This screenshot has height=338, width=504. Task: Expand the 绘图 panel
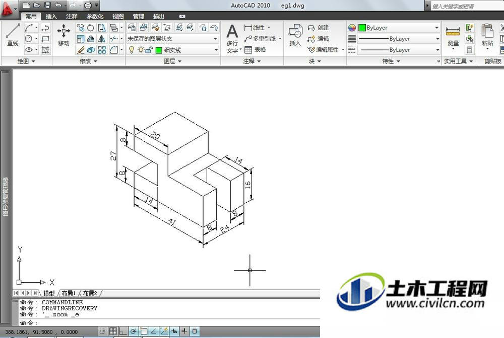pyautogui.click(x=26, y=61)
